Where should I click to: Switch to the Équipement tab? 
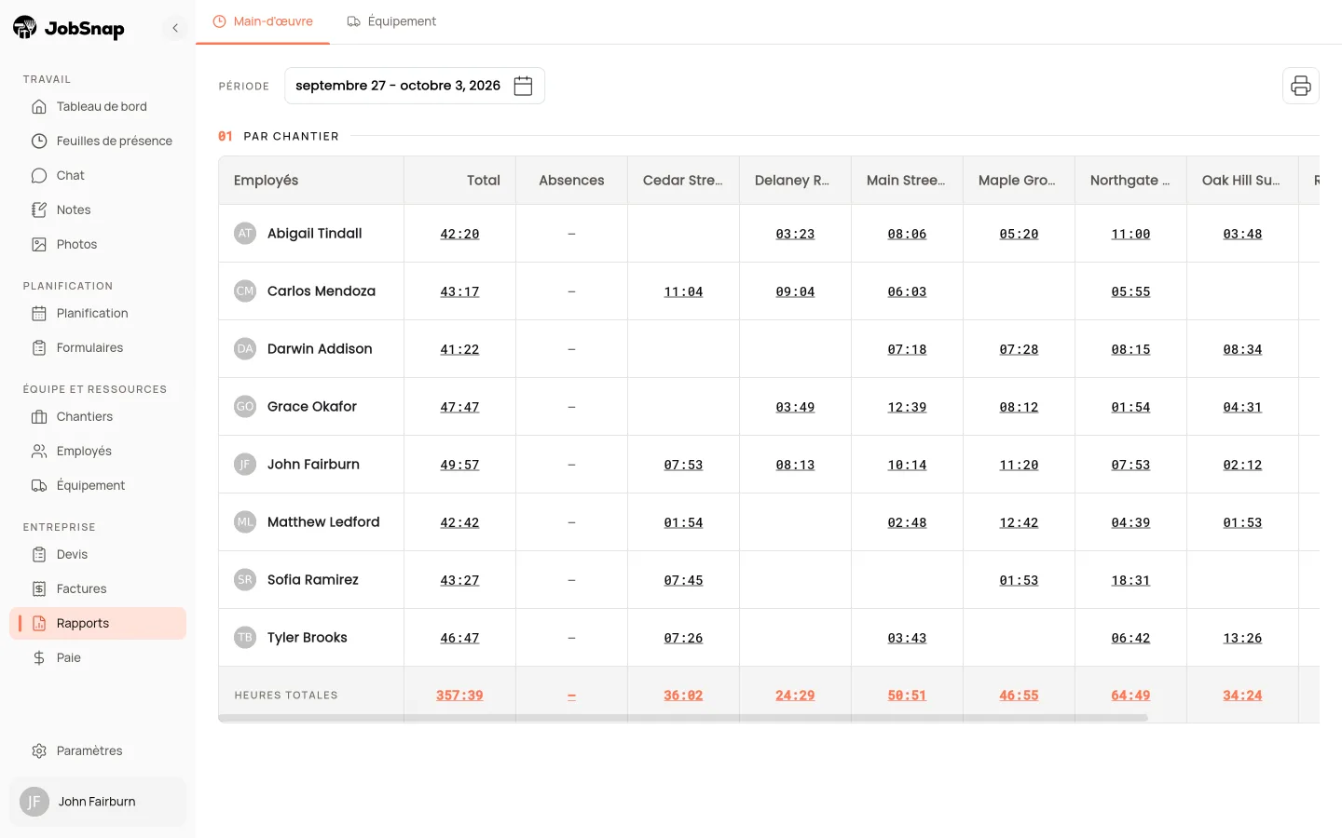click(x=391, y=21)
